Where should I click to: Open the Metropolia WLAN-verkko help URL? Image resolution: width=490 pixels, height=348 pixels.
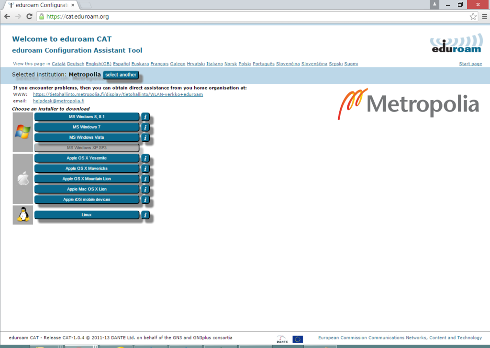[118, 94]
